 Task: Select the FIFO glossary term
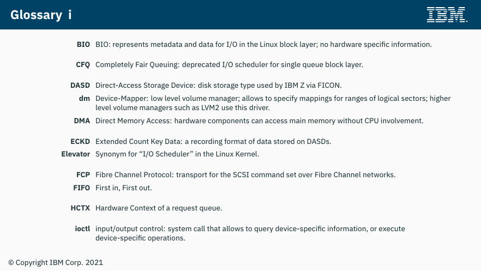click(x=82, y=188)
